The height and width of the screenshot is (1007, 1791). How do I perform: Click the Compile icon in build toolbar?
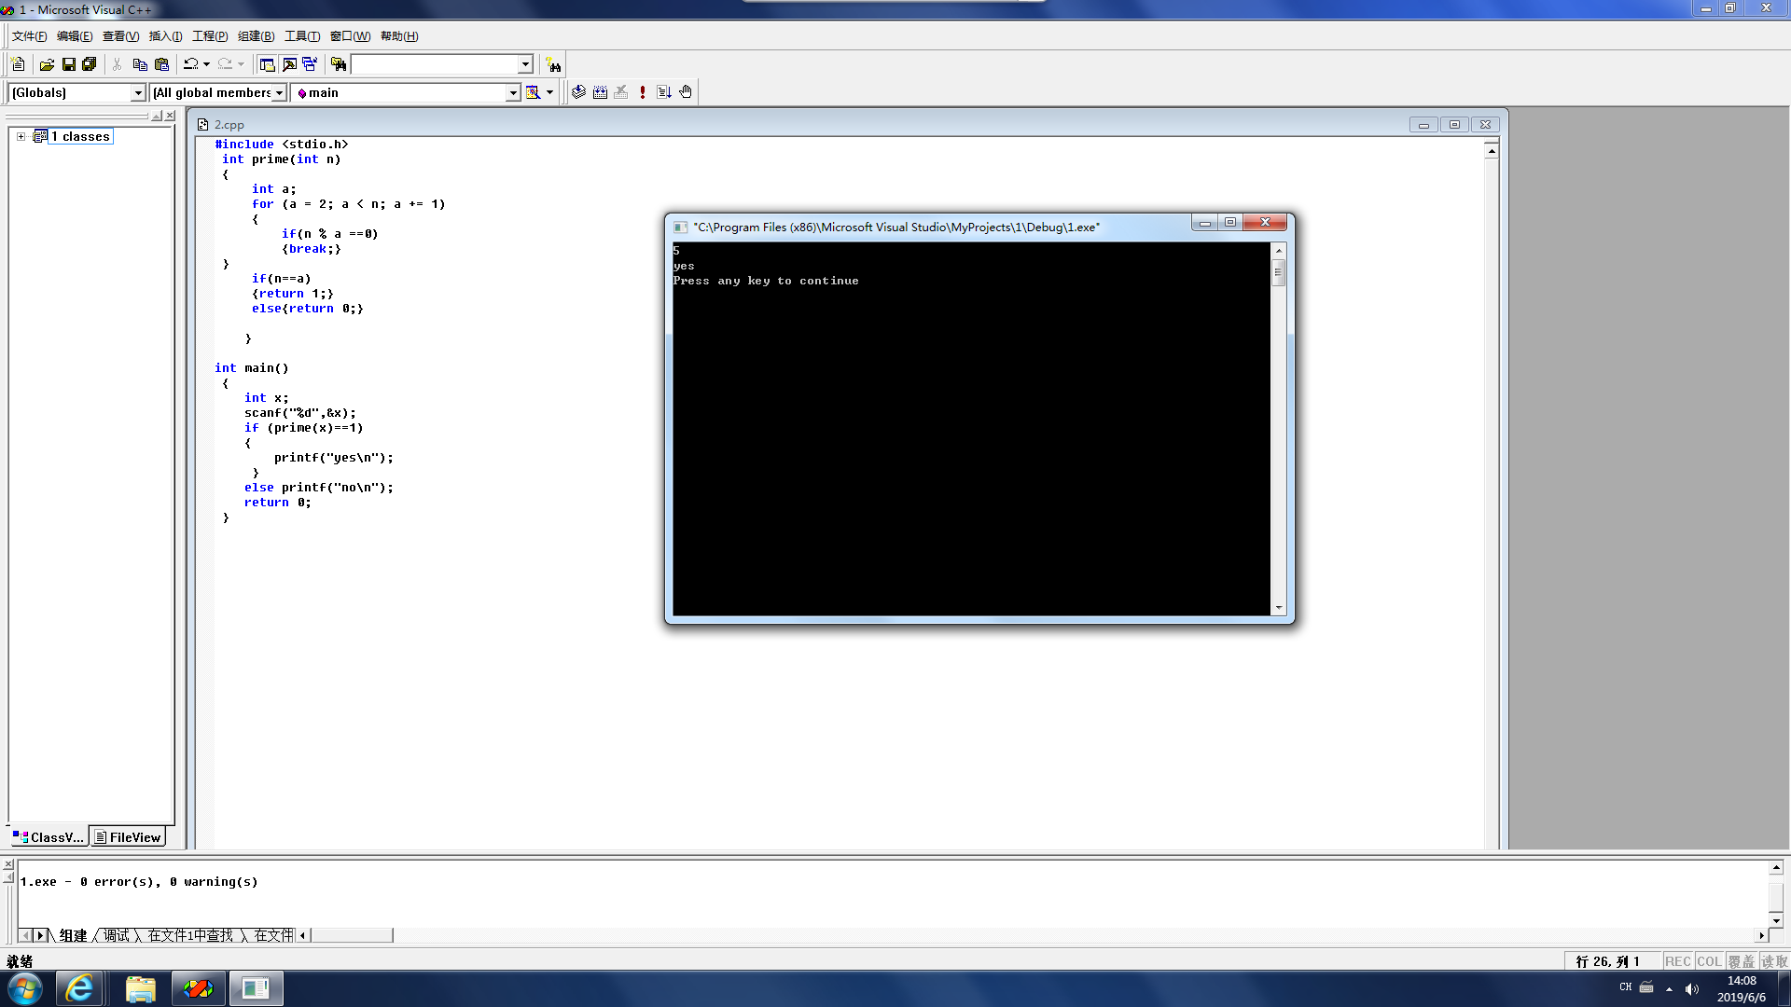[578, 91]
